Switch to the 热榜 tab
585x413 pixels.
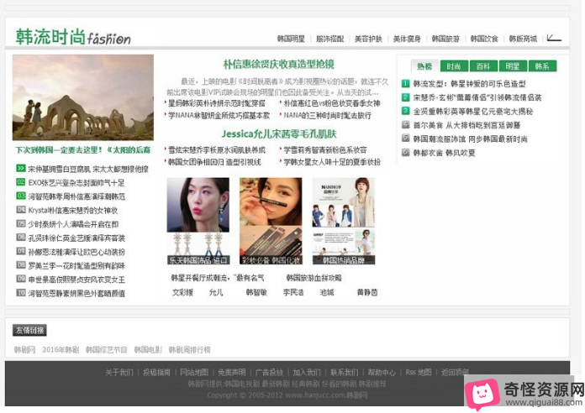coord(424,66)
